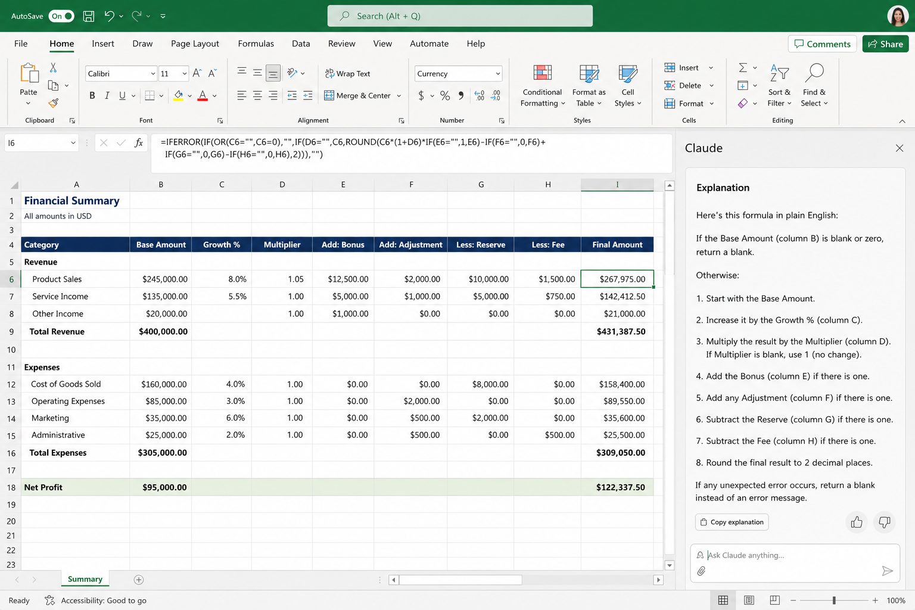The width and height of the screenshot is (915, 610).
Task: Click the zoom slider handle
Action: pos(834,600)
